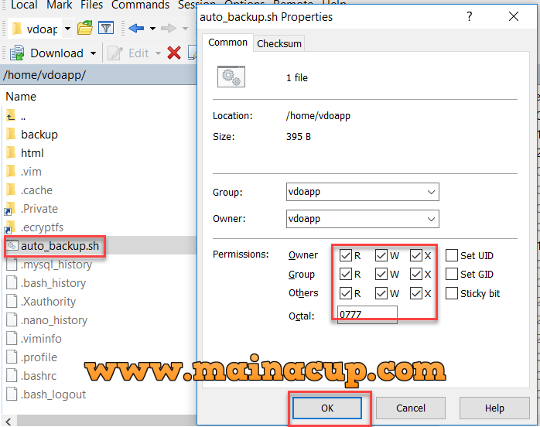
Task: Select the backup folder name
Action: coord(39,135)
